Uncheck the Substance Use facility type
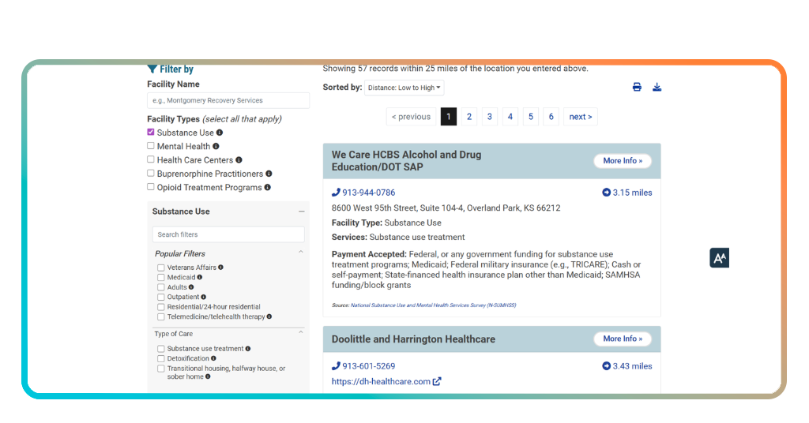The width and height of the screenshot is (809, 423). (151, 133)
